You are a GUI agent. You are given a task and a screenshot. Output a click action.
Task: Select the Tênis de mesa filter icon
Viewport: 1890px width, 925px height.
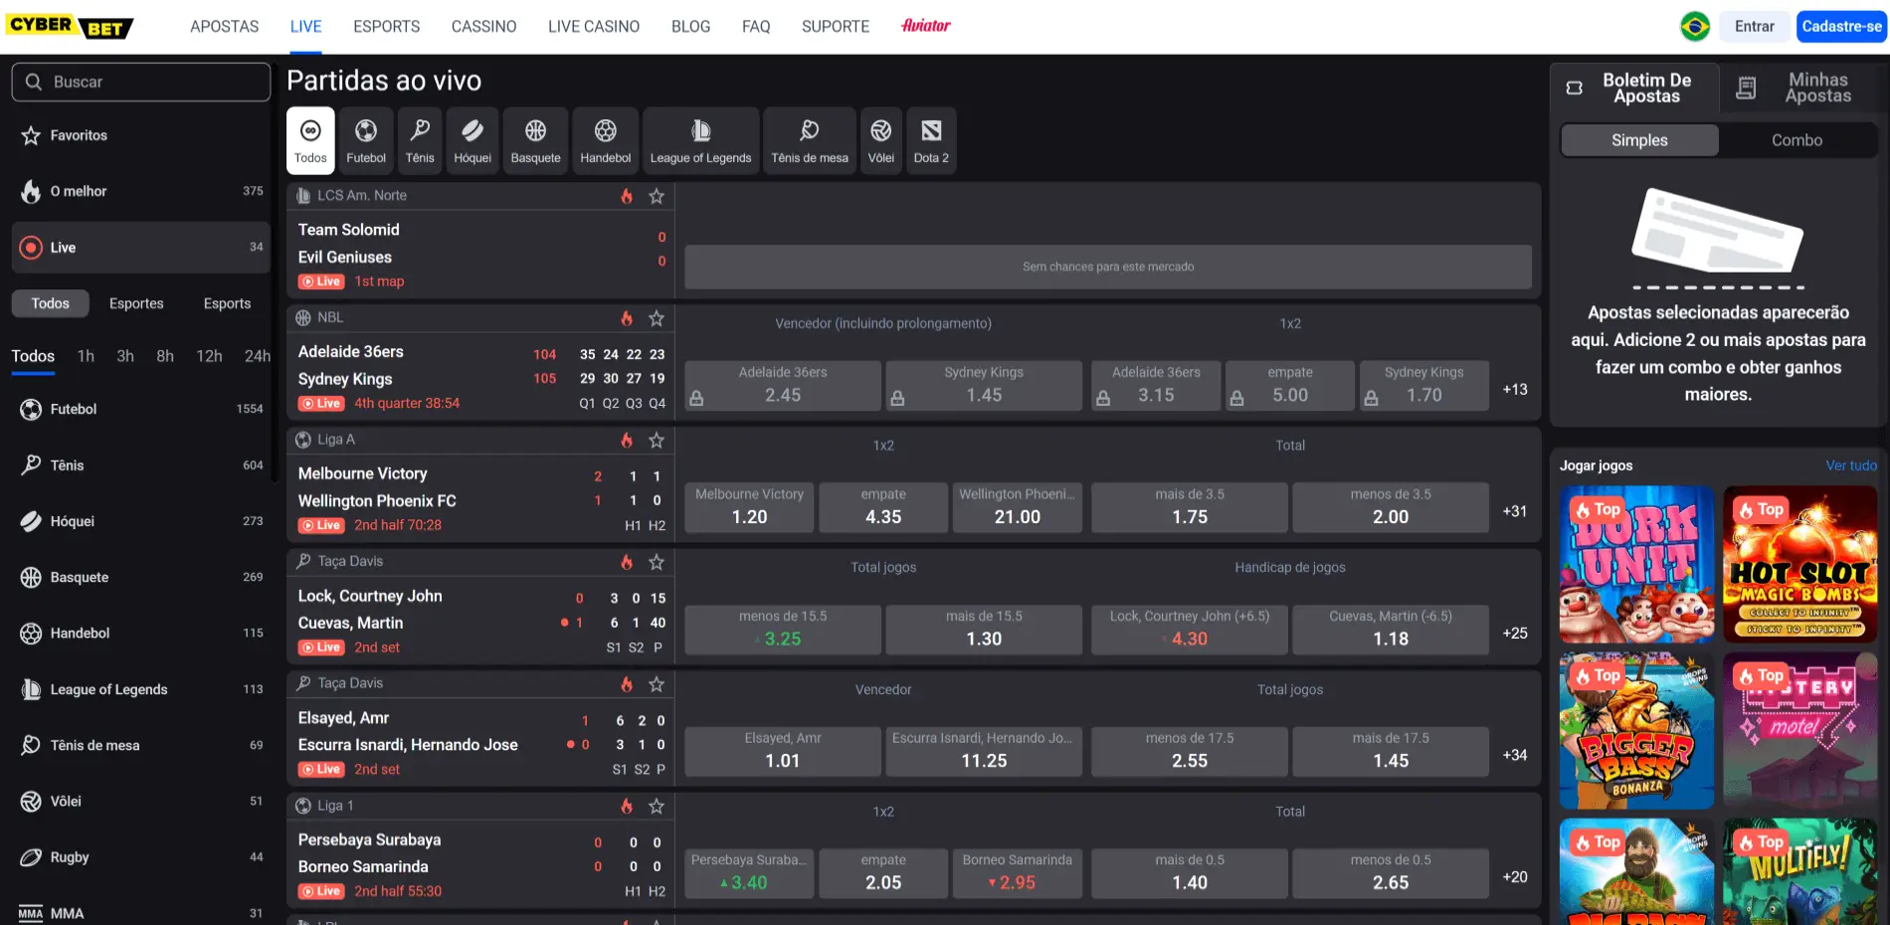[x=808, y=139]
